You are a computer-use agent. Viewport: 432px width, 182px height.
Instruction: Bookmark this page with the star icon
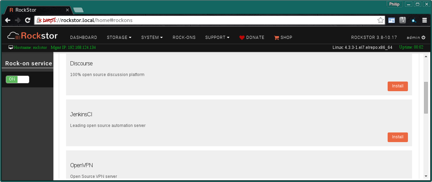point(380,20)
